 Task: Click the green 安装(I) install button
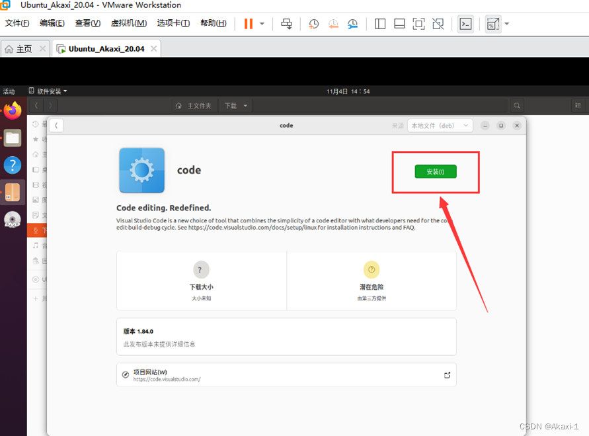pos(436,171)
